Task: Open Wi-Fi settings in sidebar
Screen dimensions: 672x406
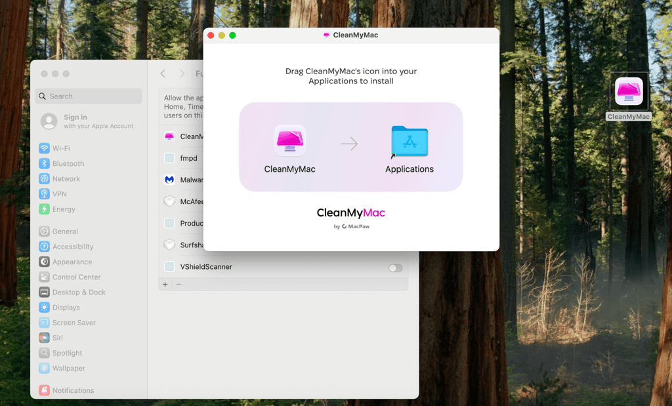Action: pos(54,148)
